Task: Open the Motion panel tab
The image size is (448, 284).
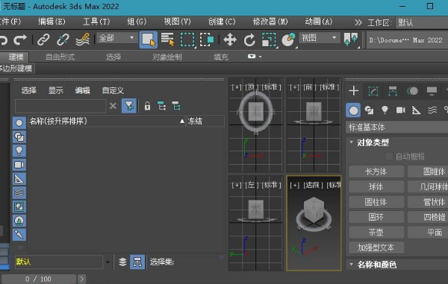Action: point(412,91)
